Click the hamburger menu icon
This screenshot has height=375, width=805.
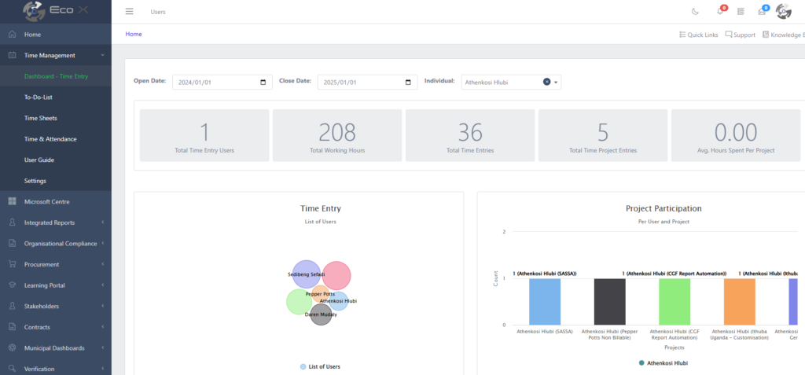tap(130, 12)
